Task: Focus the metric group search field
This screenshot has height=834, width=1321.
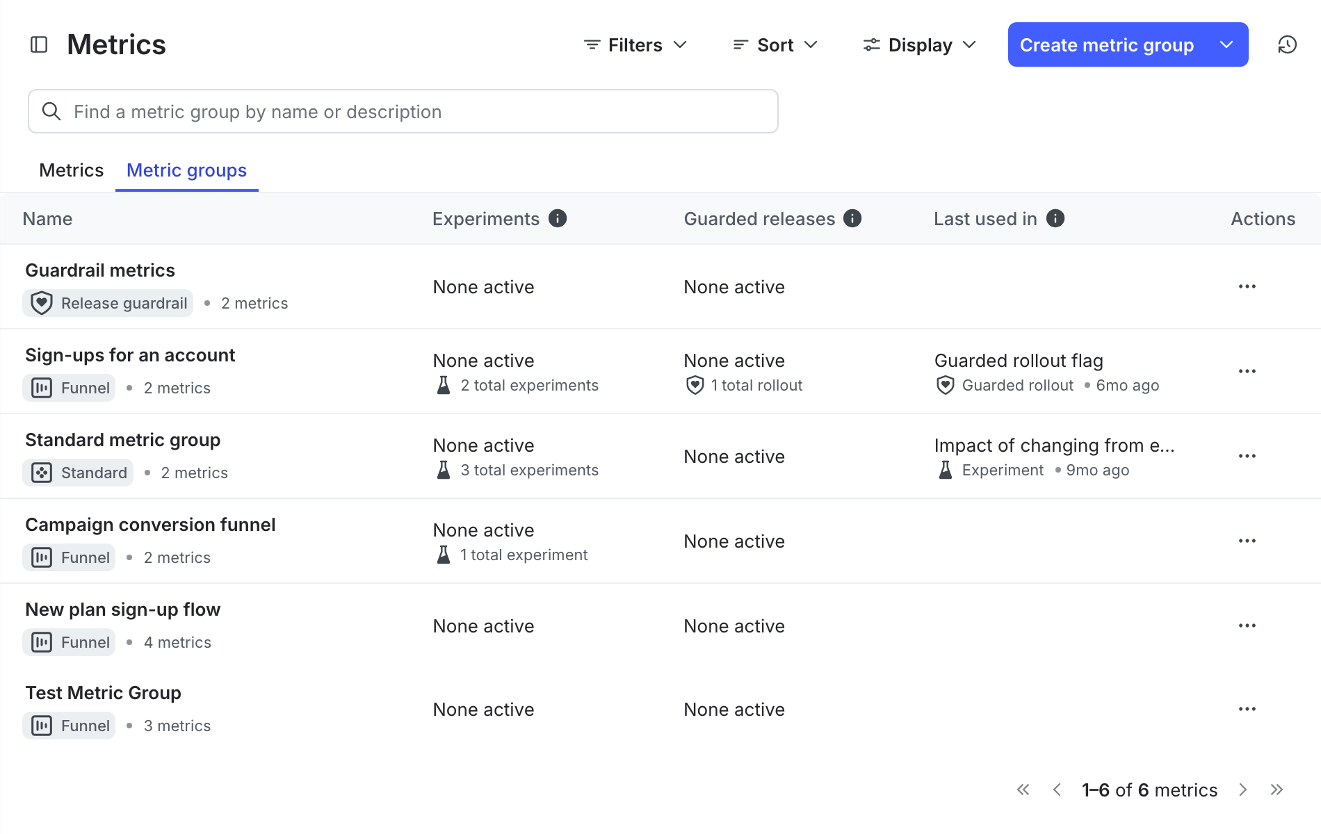Action: [403, 112]
